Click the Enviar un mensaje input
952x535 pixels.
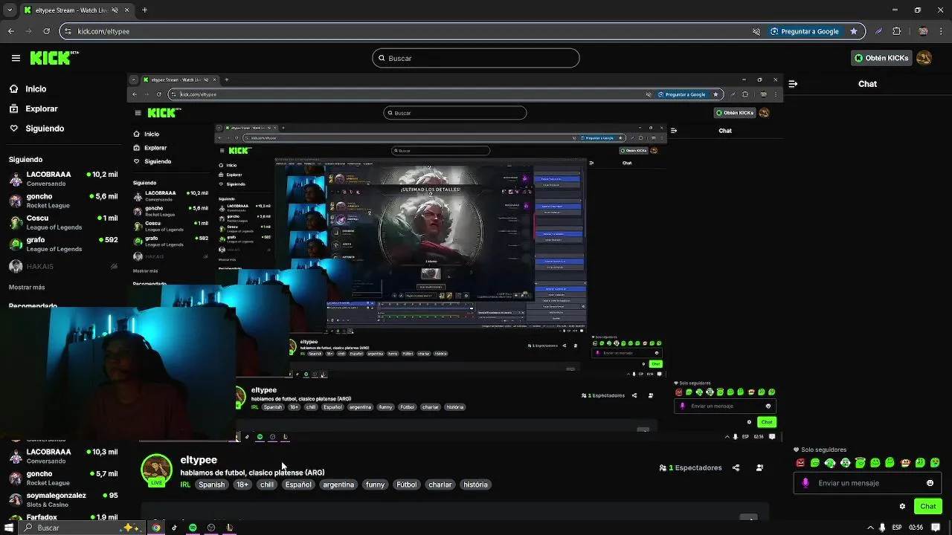(x=866, y=483)
